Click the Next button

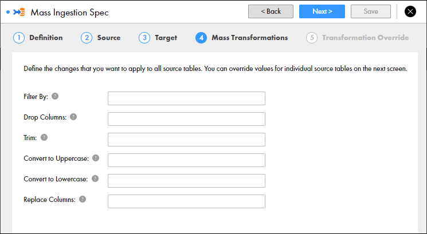(322, 11)
